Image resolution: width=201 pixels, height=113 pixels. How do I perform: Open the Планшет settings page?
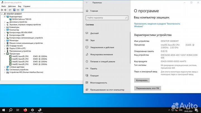[94, 76]
